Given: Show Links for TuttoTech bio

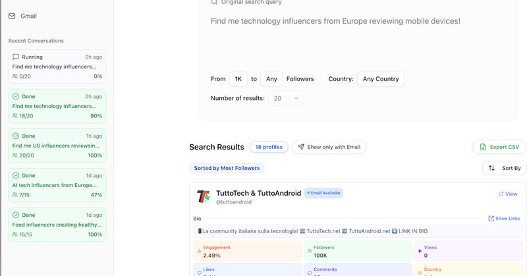Looking at the screenshot, I should click(x=504, y=219).
